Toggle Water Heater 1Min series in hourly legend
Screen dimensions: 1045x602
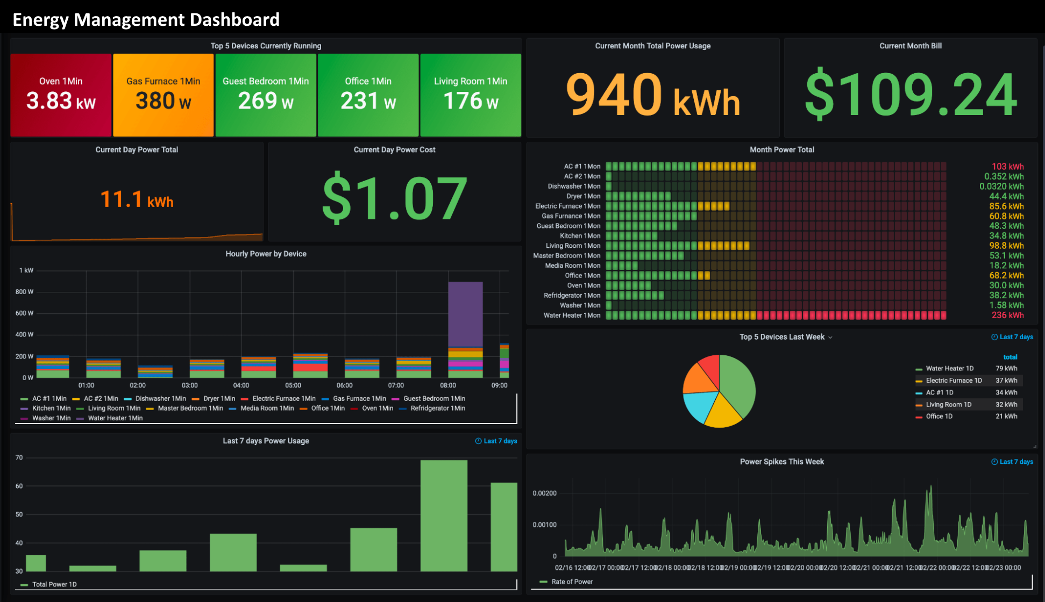(x=115, y=418)
